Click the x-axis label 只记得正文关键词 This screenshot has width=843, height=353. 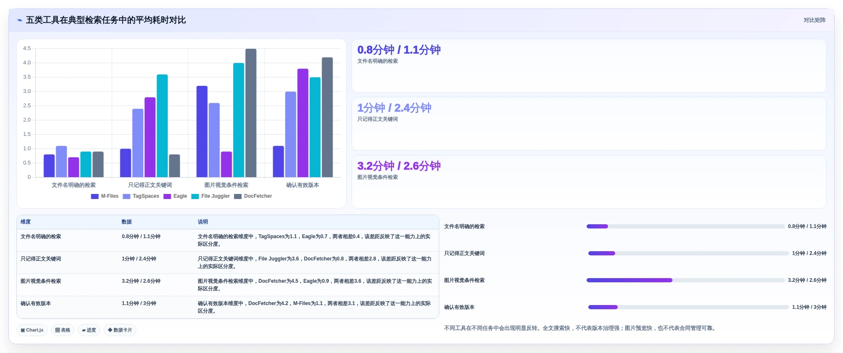tap(150, 185)
